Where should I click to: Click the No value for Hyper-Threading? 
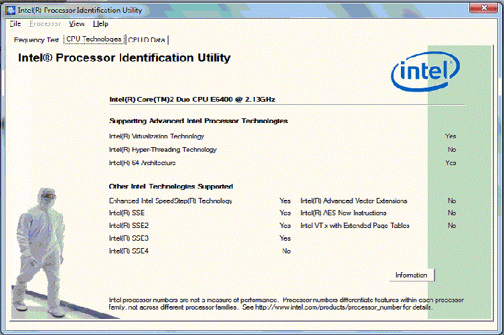(452, 150)
